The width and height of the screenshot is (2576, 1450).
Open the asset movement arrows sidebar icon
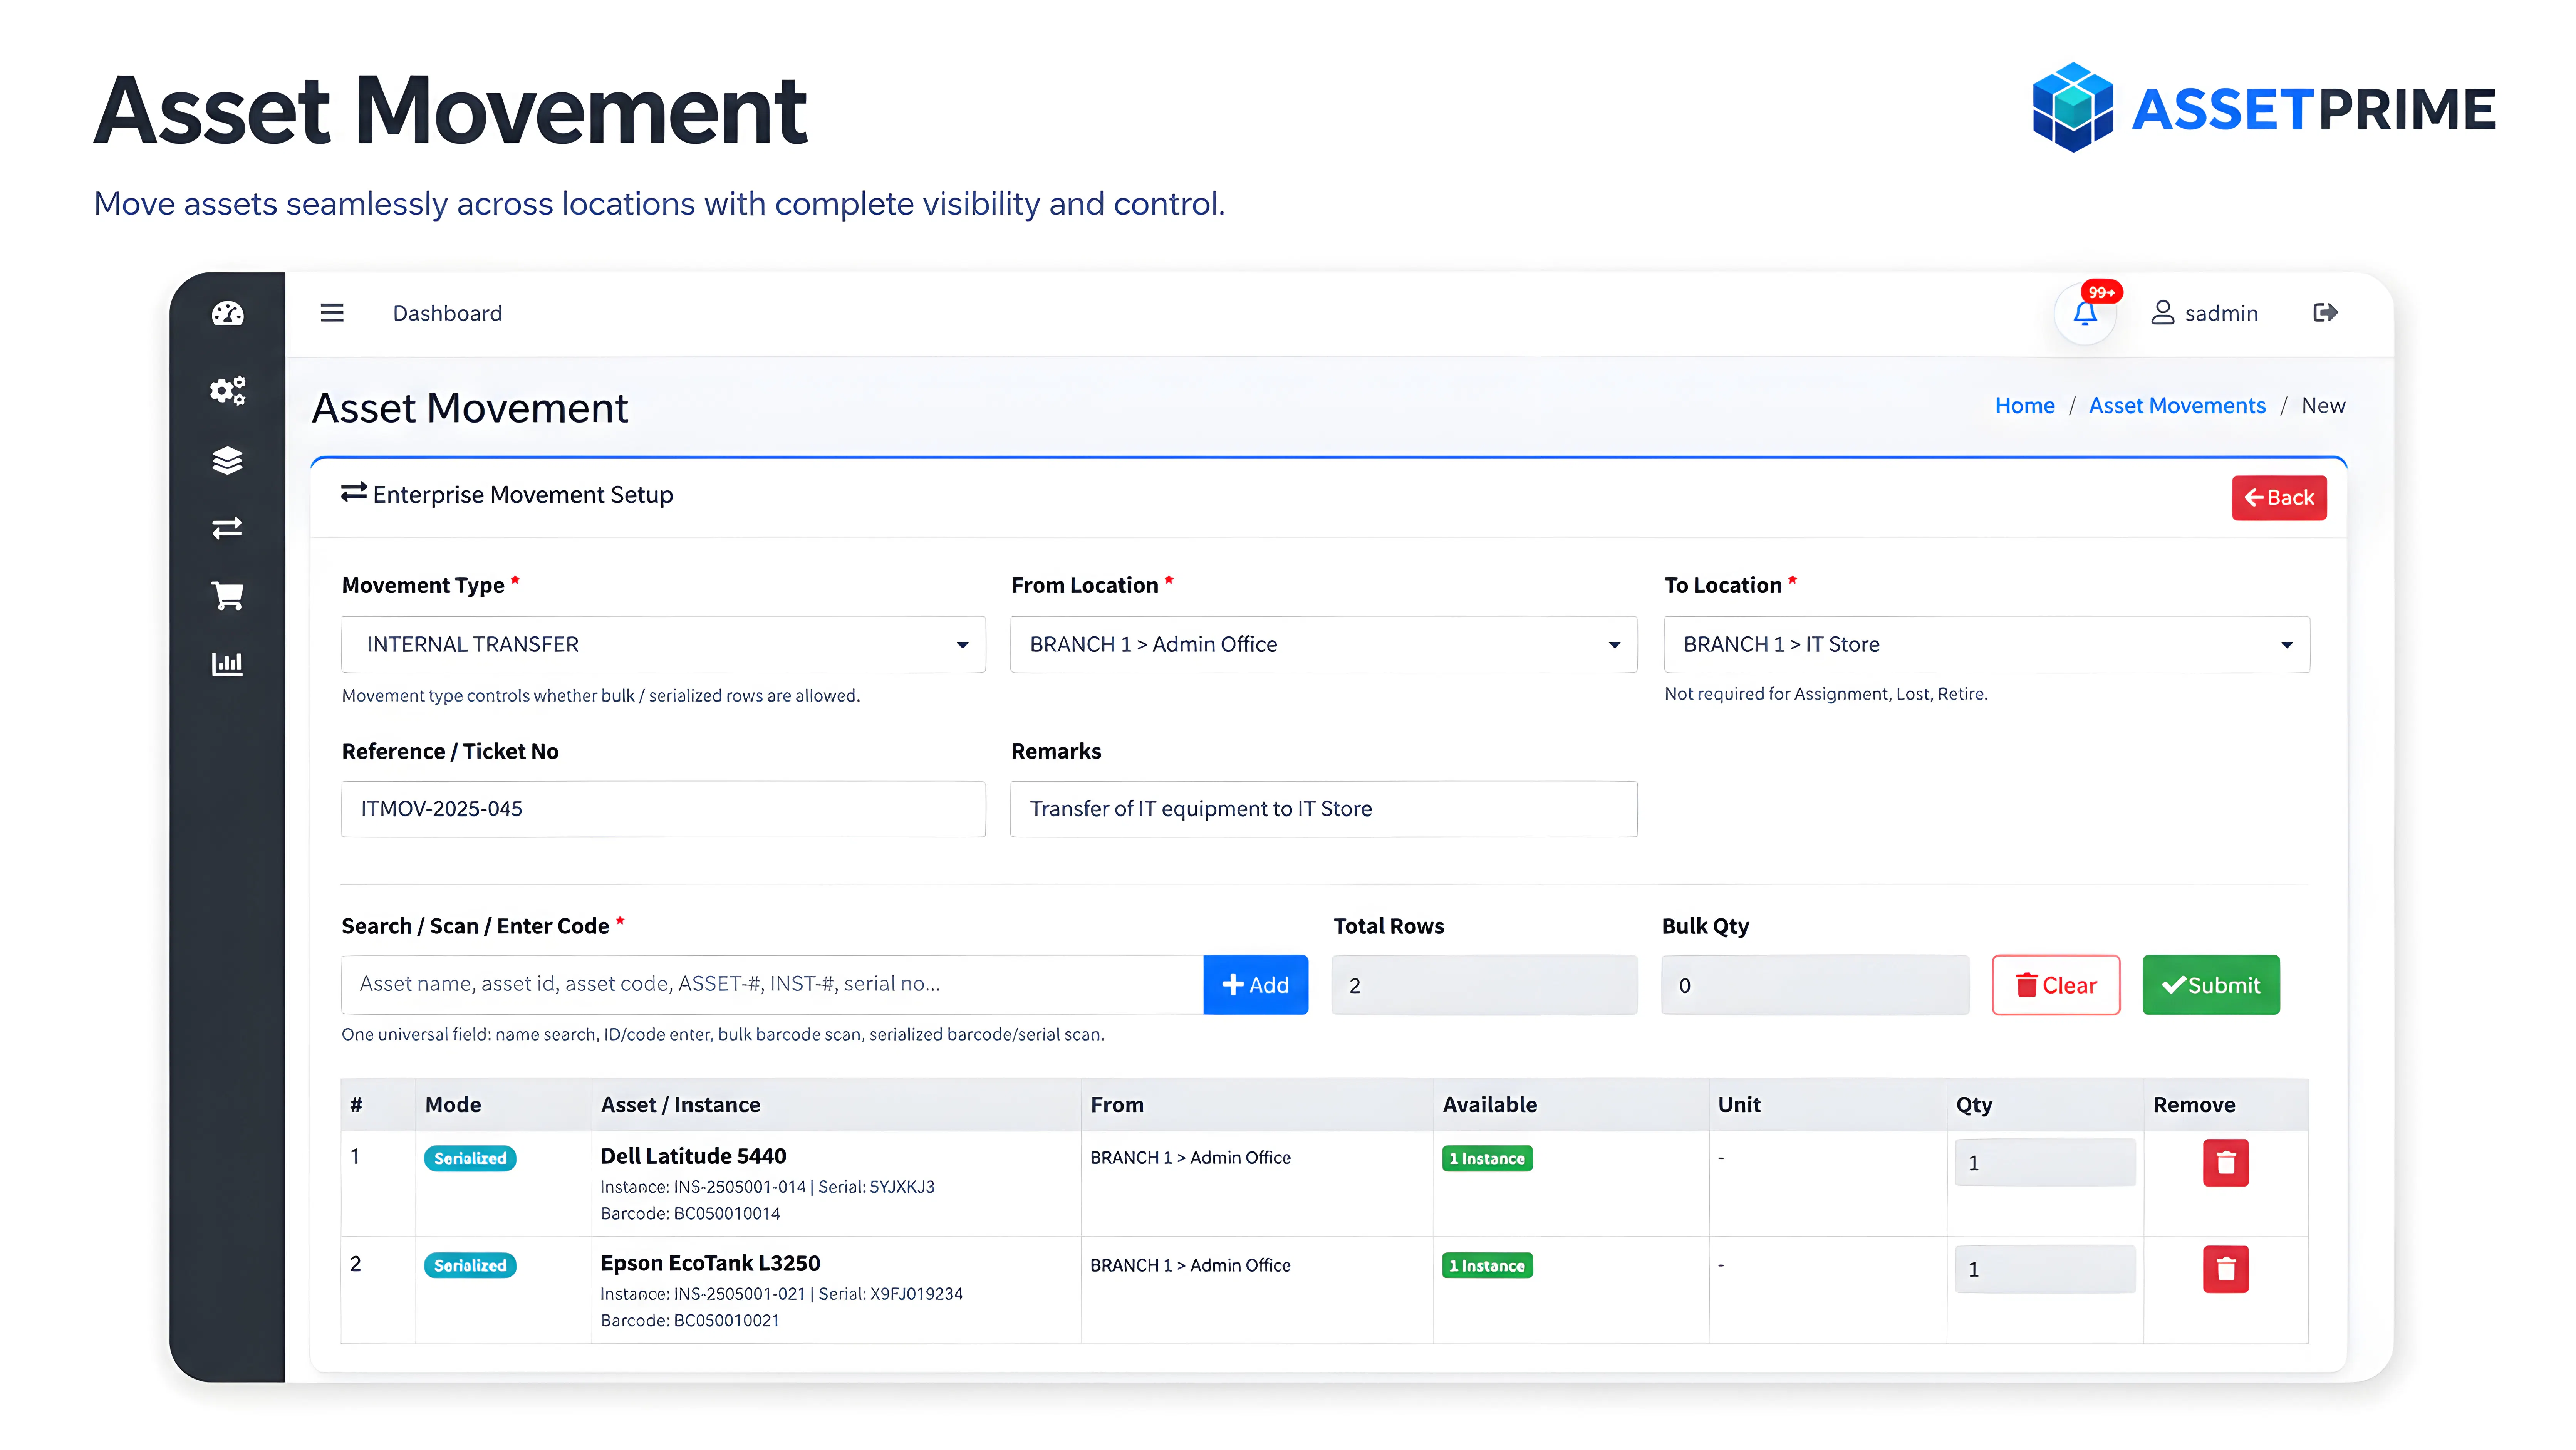point(228,528)
